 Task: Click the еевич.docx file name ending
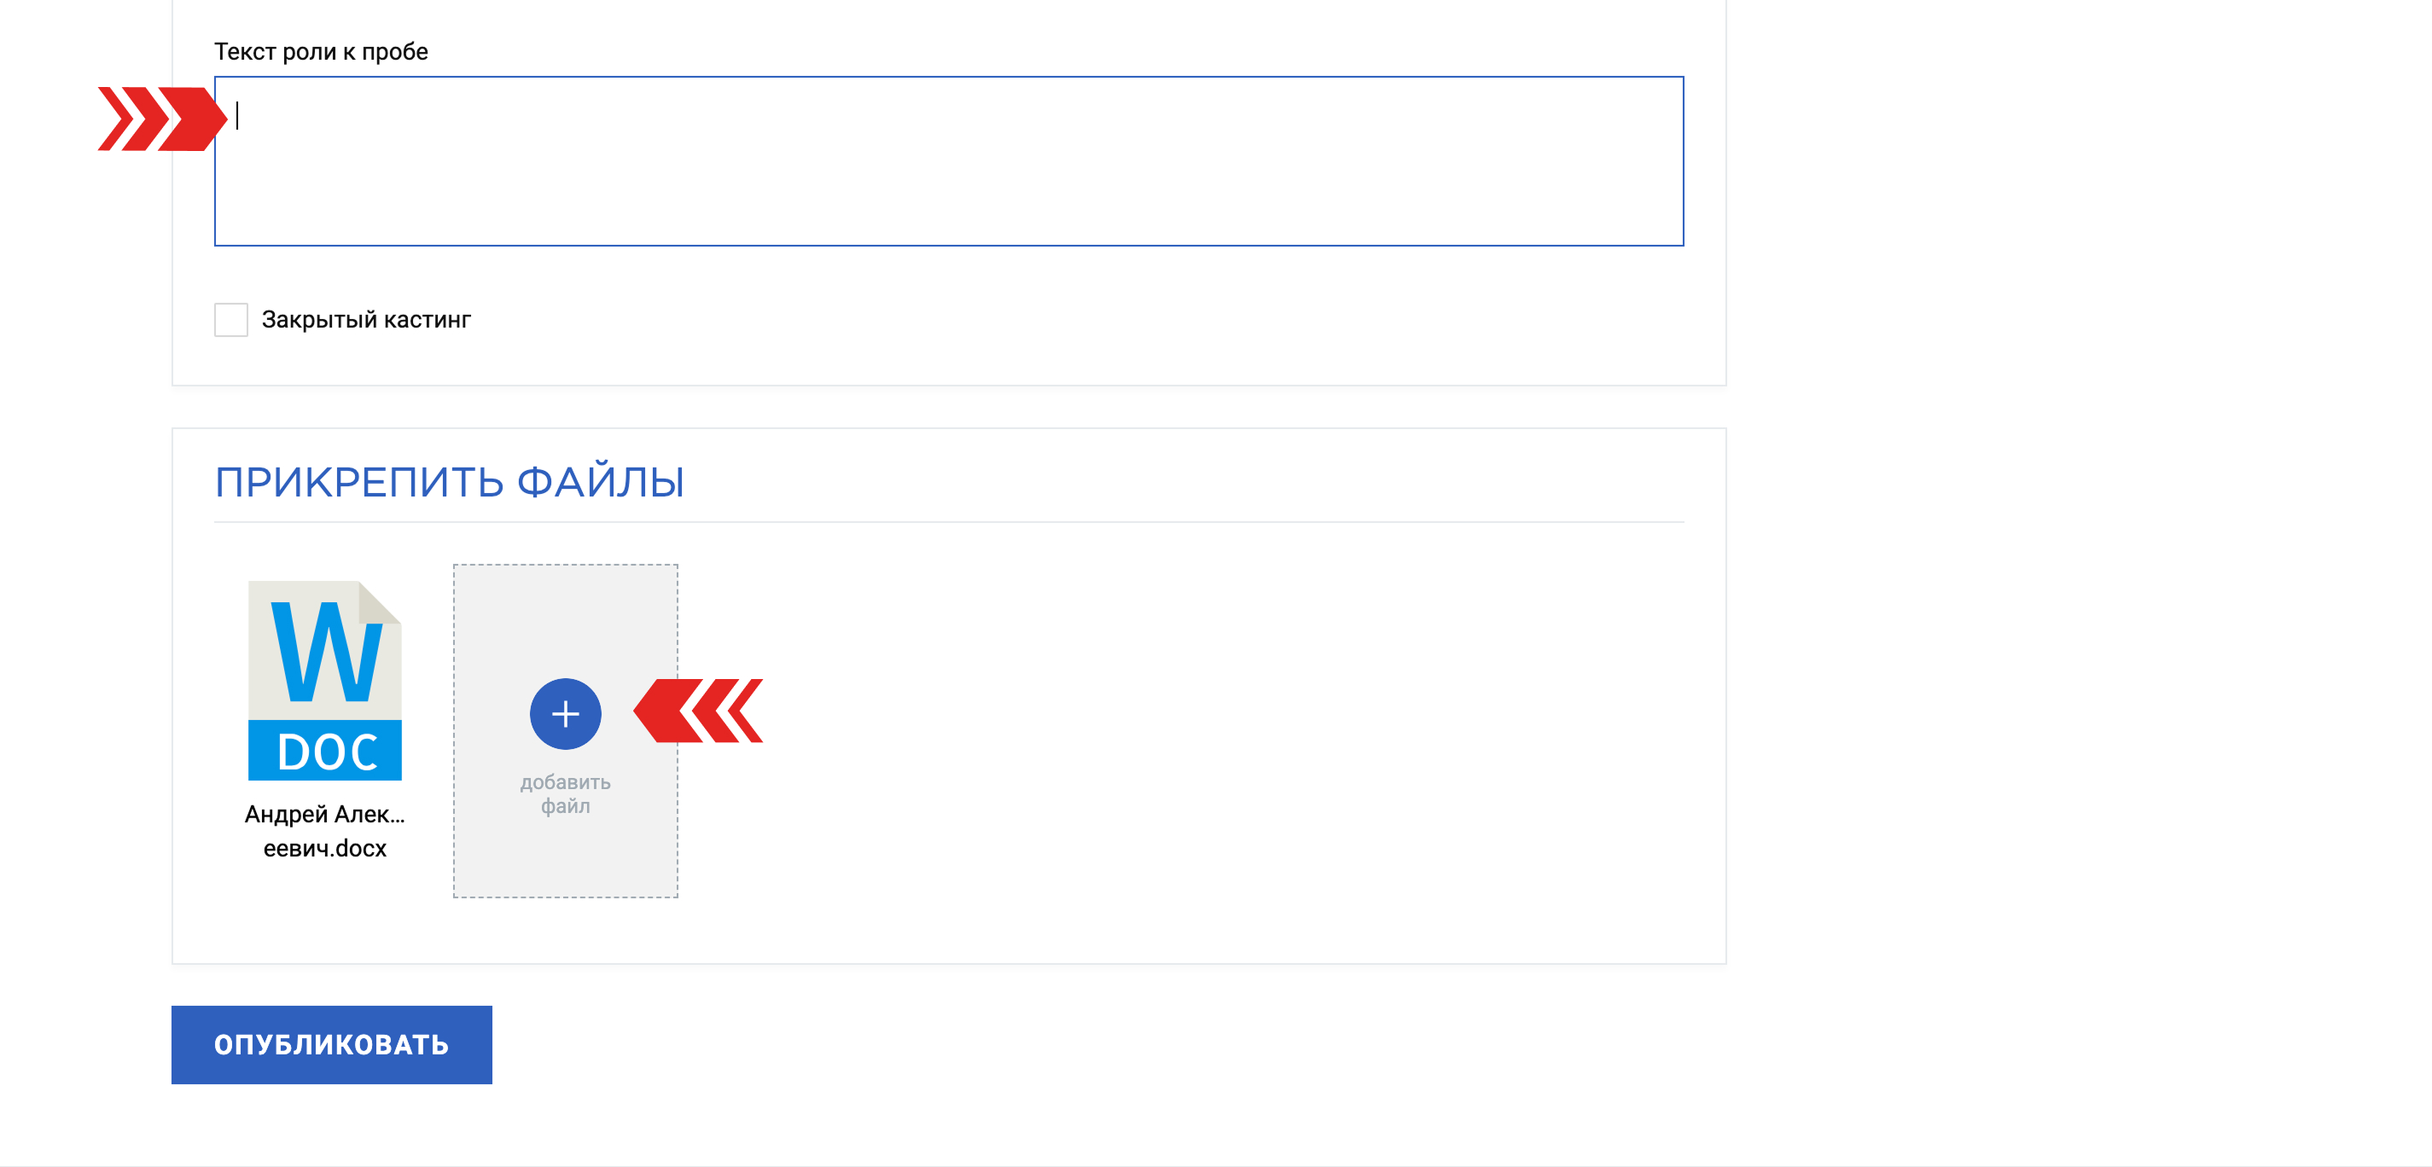click(325, 848)
